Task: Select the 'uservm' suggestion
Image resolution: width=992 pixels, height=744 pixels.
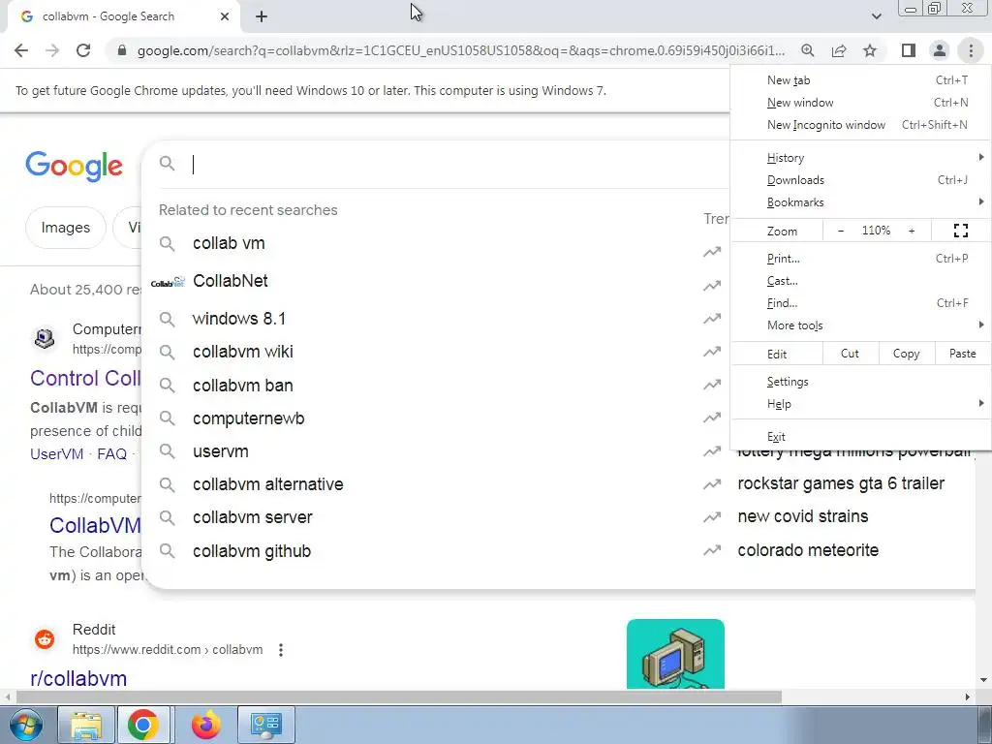Action: pos(221,451)
